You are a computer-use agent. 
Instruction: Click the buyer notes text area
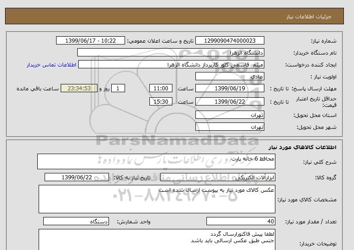(157, 239)
